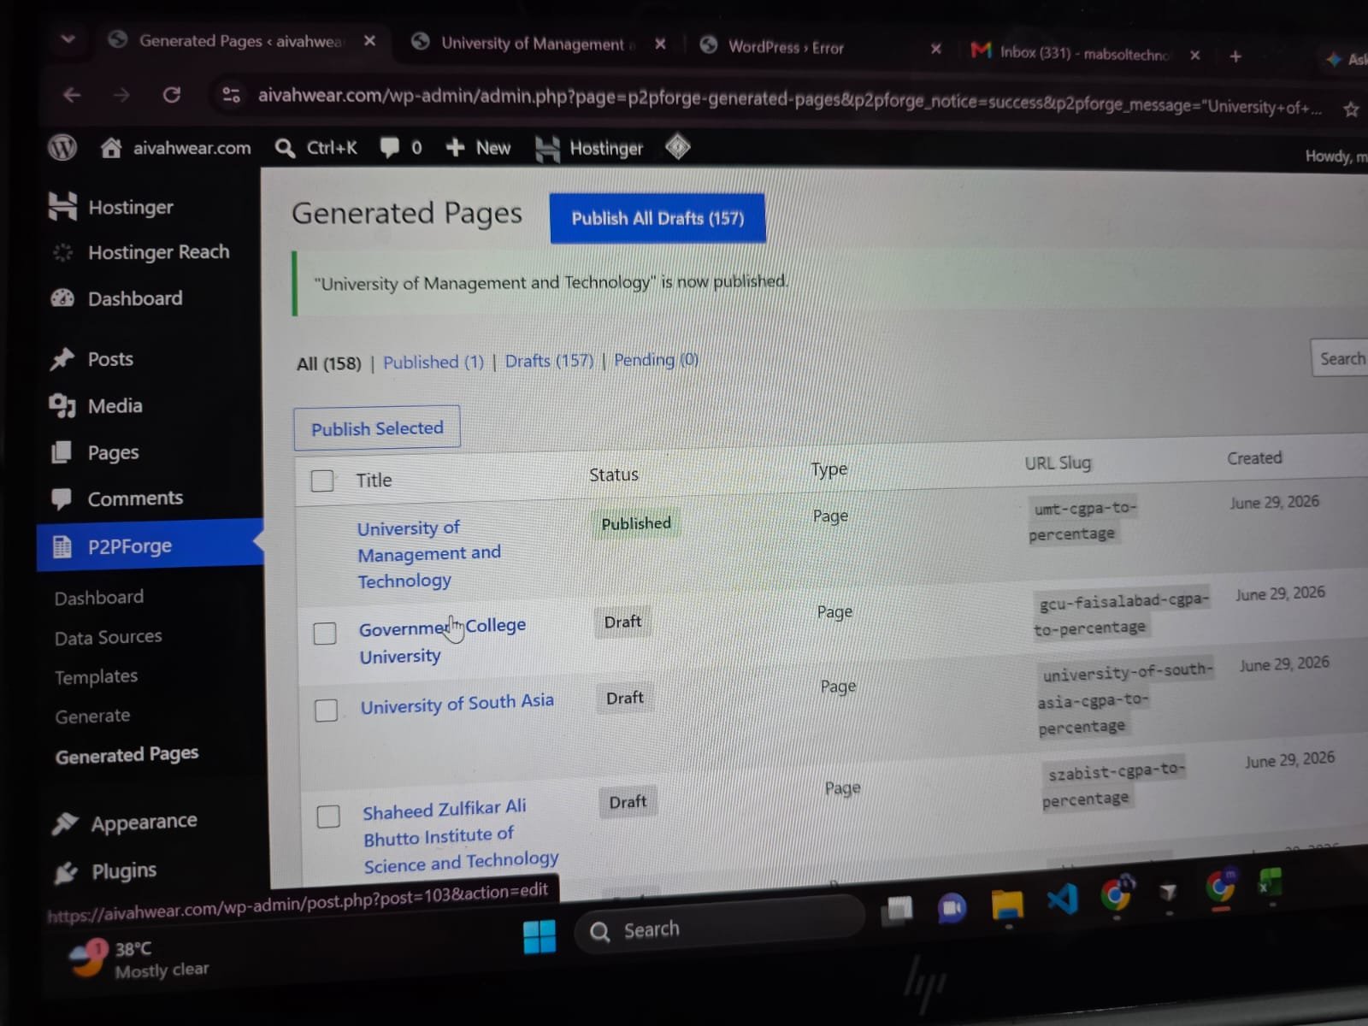Image resolution: width=1368 pixels, height=1026 pixels.
Task: Filter by All (158)
Action: click(x=329, y=363)
